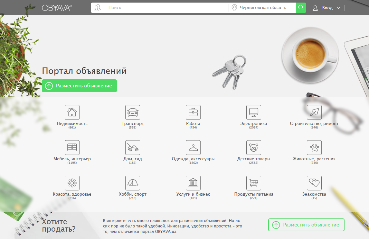Open the Мебель, интерьер category link
This screenshot has width=369, height=239.
72,159
